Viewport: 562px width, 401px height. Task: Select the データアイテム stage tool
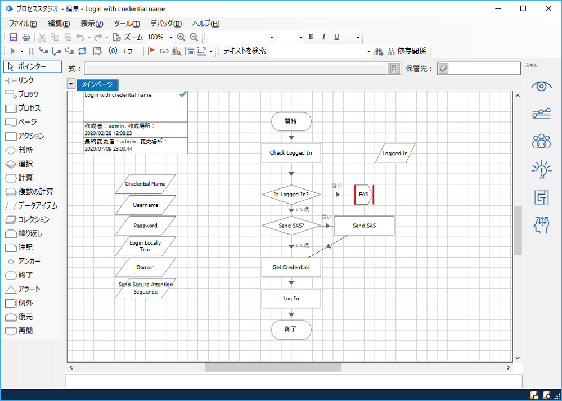[x=32, y=206]
